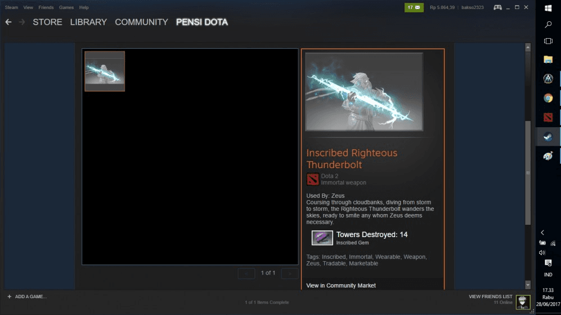Click the page scrollbar up arrow
This screenshot has width=561, height=315.
tap(528, 47)
